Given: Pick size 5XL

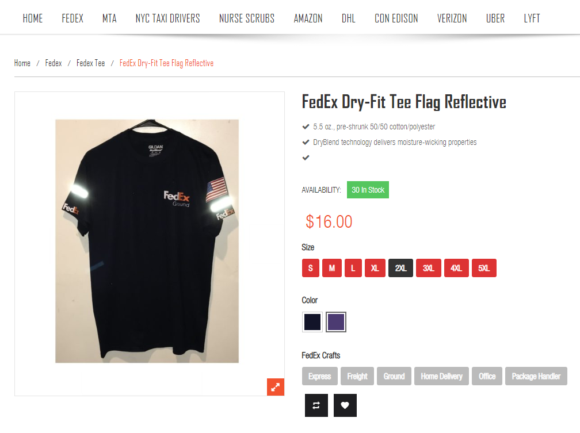Looking at the screenshot, I should 484,268.
